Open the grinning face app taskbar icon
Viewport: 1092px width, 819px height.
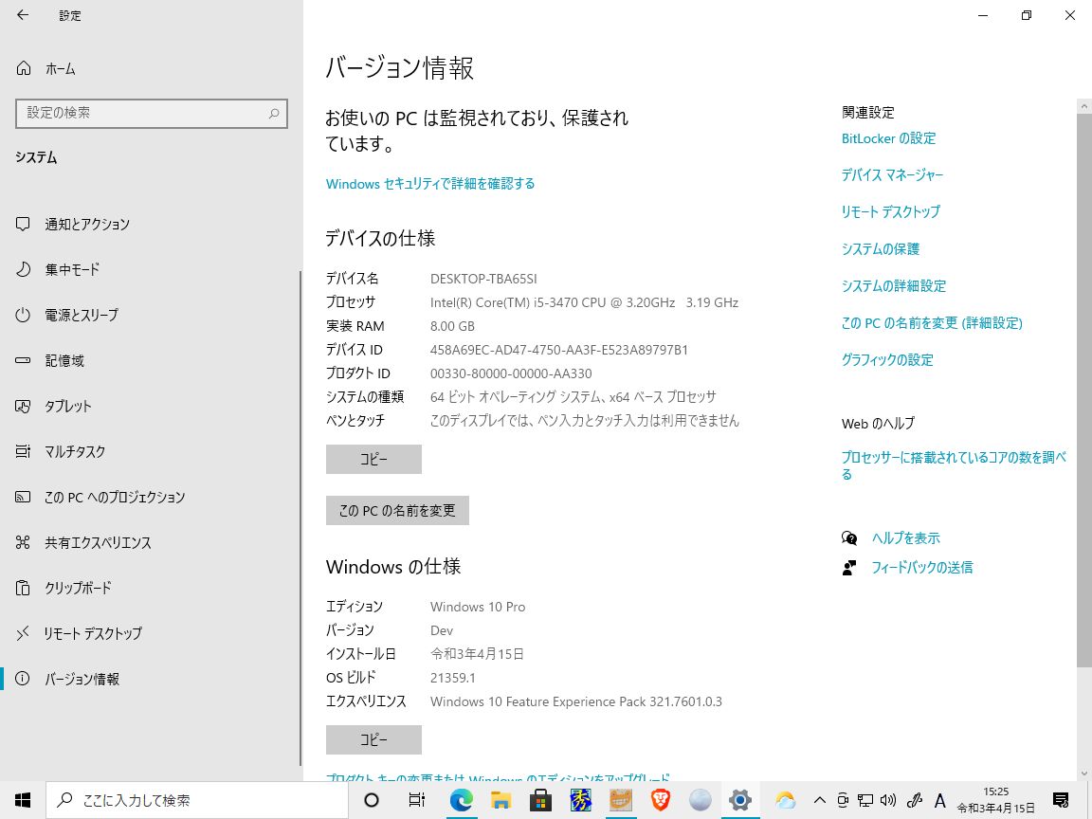point(621,800)
